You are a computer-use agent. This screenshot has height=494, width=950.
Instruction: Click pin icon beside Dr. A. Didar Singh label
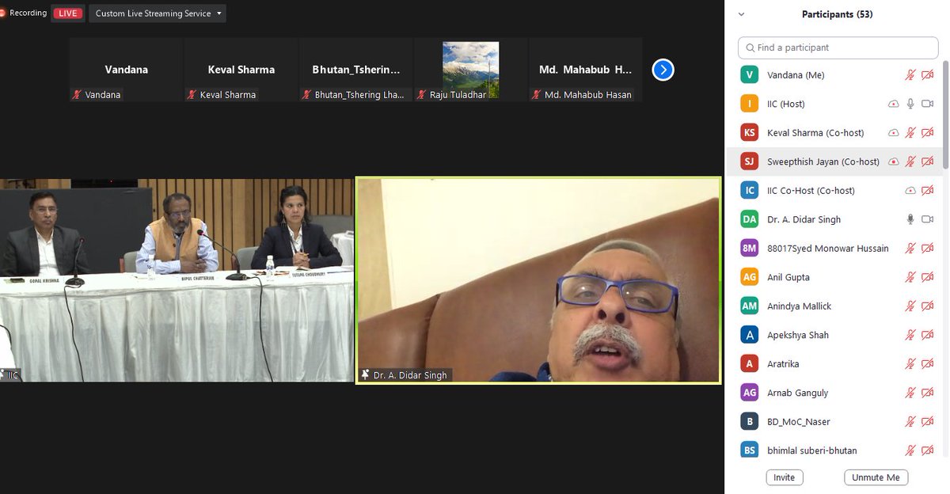[365, 375]
